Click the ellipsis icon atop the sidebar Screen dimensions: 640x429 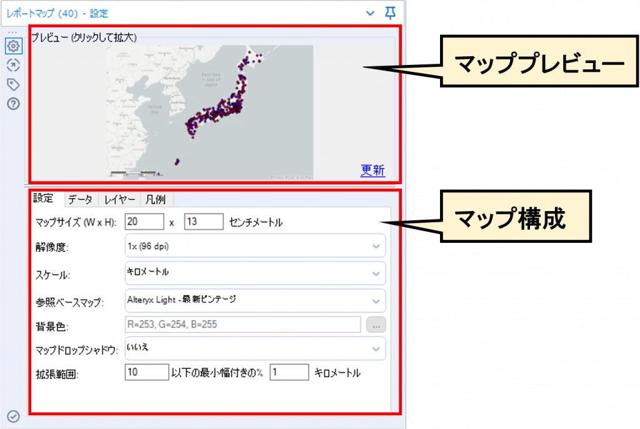click(14, 32)
